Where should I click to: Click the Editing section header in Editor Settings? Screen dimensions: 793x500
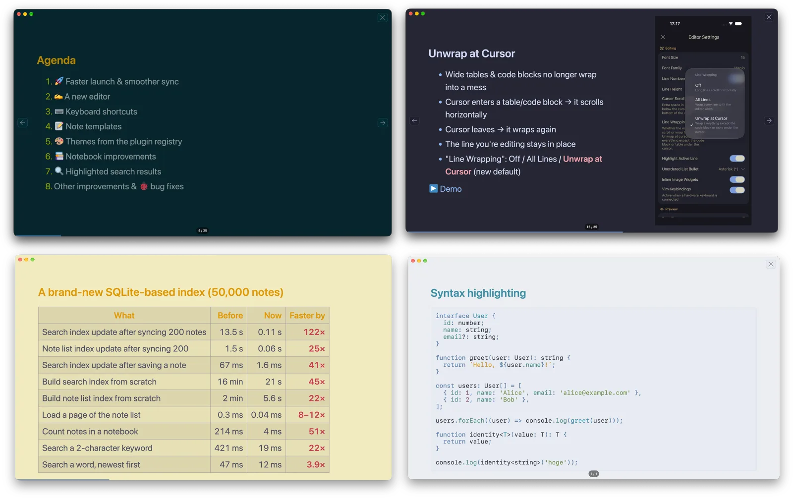tap(668, 48)
